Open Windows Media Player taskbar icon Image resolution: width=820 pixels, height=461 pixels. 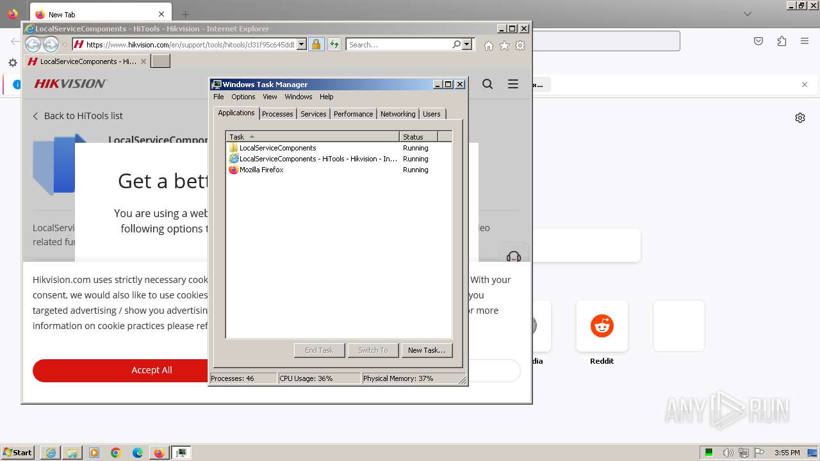pos(94,453)
